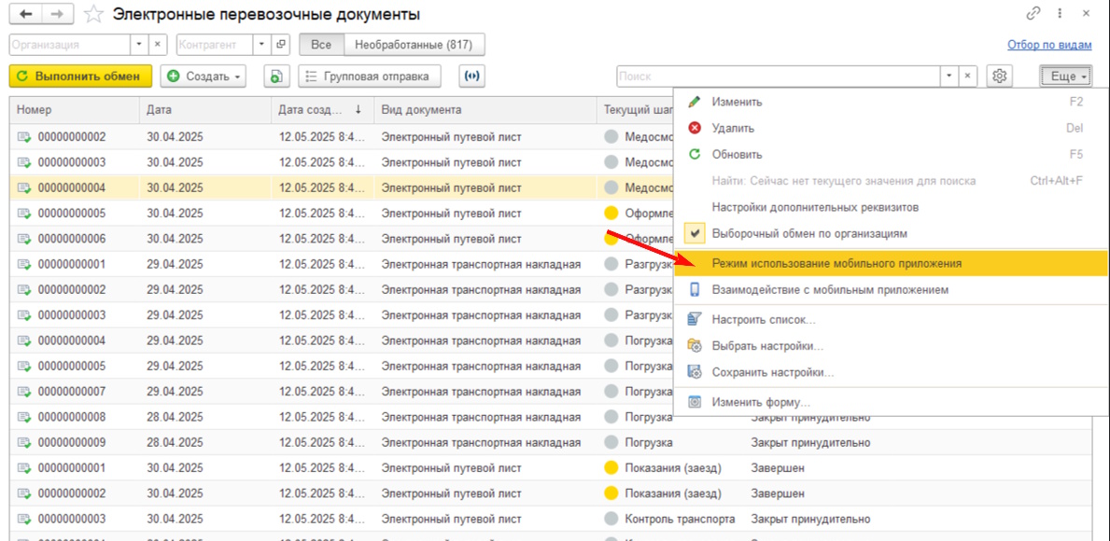Click document icon of row 00000000005 dated 30.04.2025
Viewport: 1110px width, 541px height.
(25, 214)
